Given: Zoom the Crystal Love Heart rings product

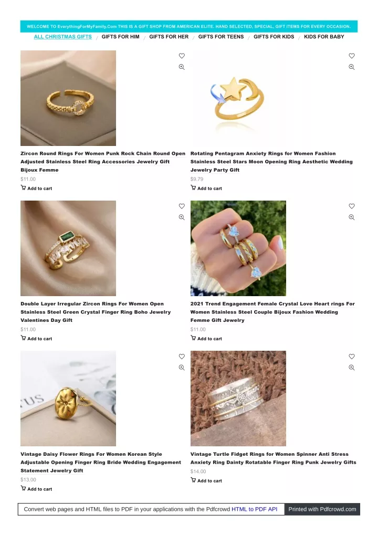Looking at the screenshot, I should click(352, 217).
